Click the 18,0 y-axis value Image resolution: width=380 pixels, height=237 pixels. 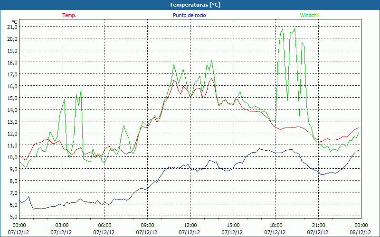12,63
